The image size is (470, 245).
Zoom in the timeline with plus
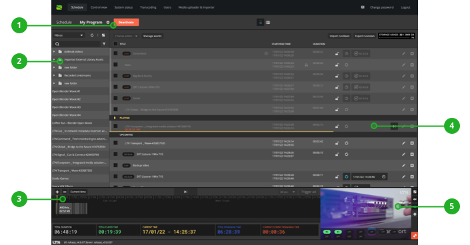point(57,192)
